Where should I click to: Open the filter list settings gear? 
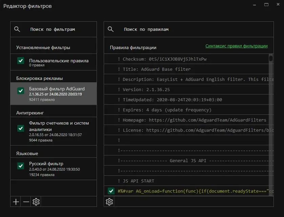[x=36, y=201]
